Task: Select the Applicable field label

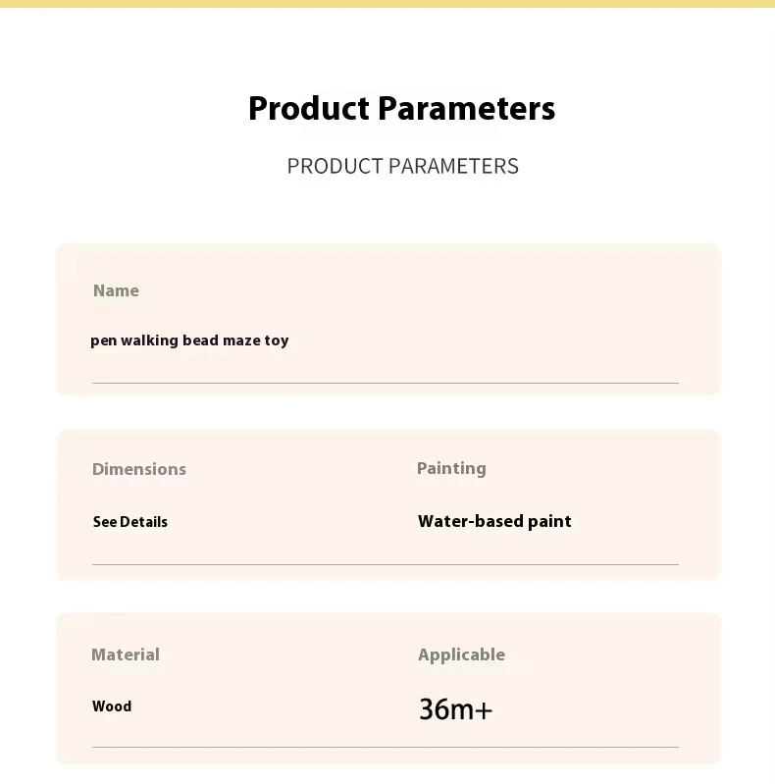Action: 461,654
